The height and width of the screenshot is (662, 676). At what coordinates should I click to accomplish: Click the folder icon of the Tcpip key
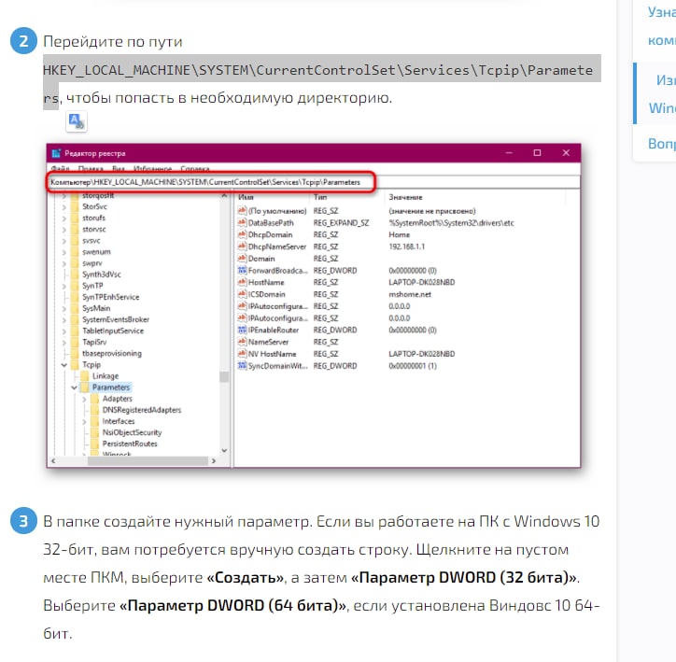75,365
